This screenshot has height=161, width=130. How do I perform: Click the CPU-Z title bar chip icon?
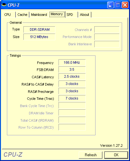click(4, 5)
